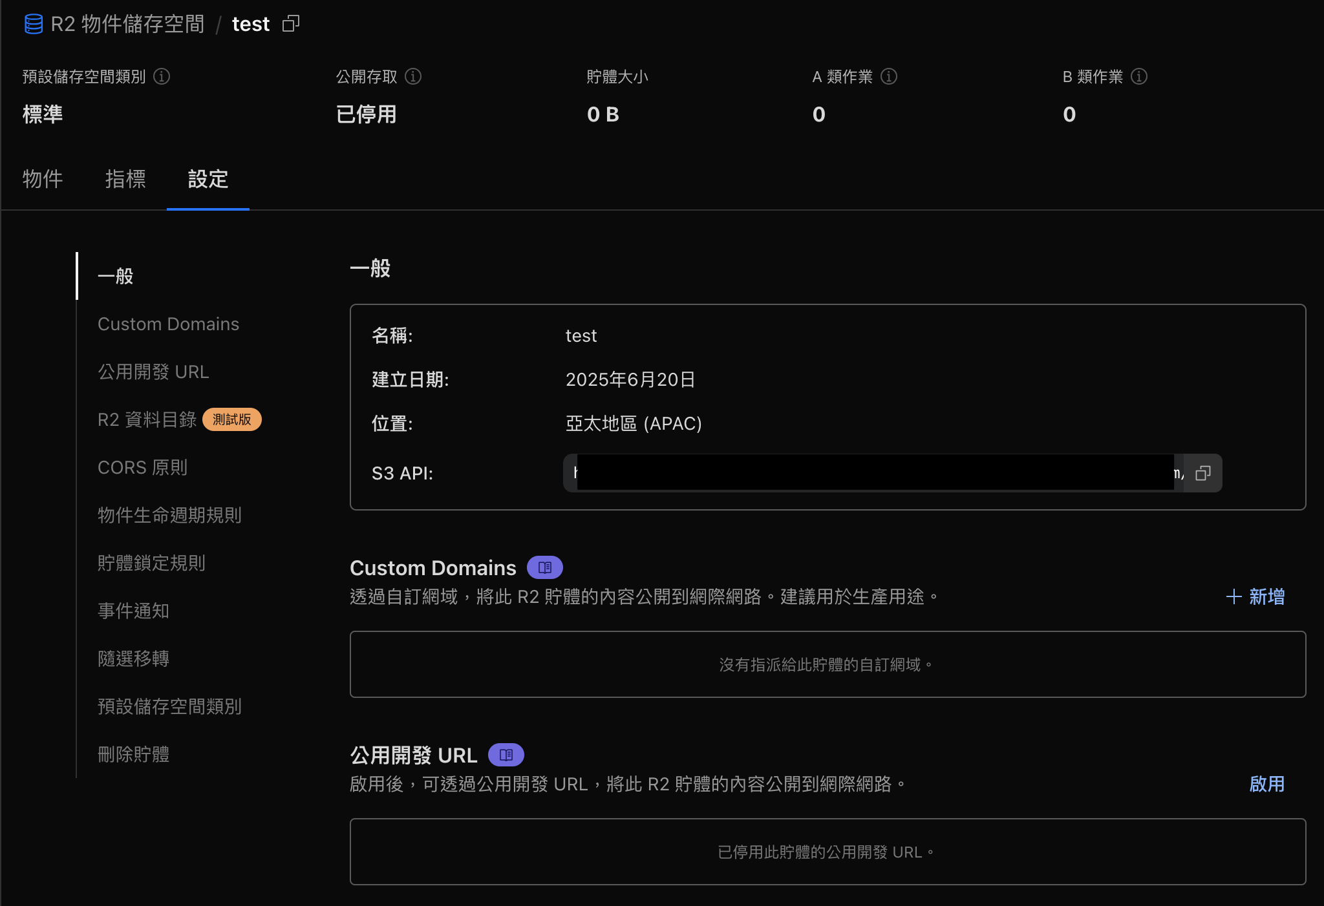Open 公用開發 URL documentation book icon
Viewport: 1324px width, 906px height.
click(506, 755)
